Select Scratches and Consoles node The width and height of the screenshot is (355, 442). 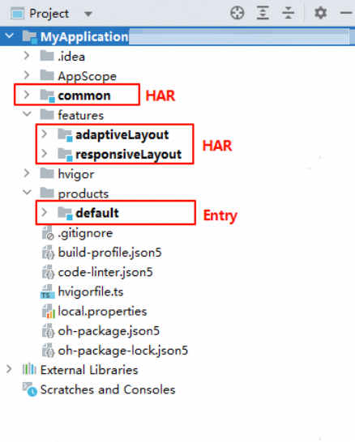108,389
